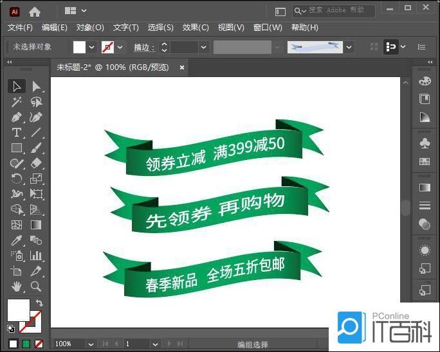Set paint mode to None
Viewport: 440px width, 352px height.
pyautogui.click(x=39, y=344)
